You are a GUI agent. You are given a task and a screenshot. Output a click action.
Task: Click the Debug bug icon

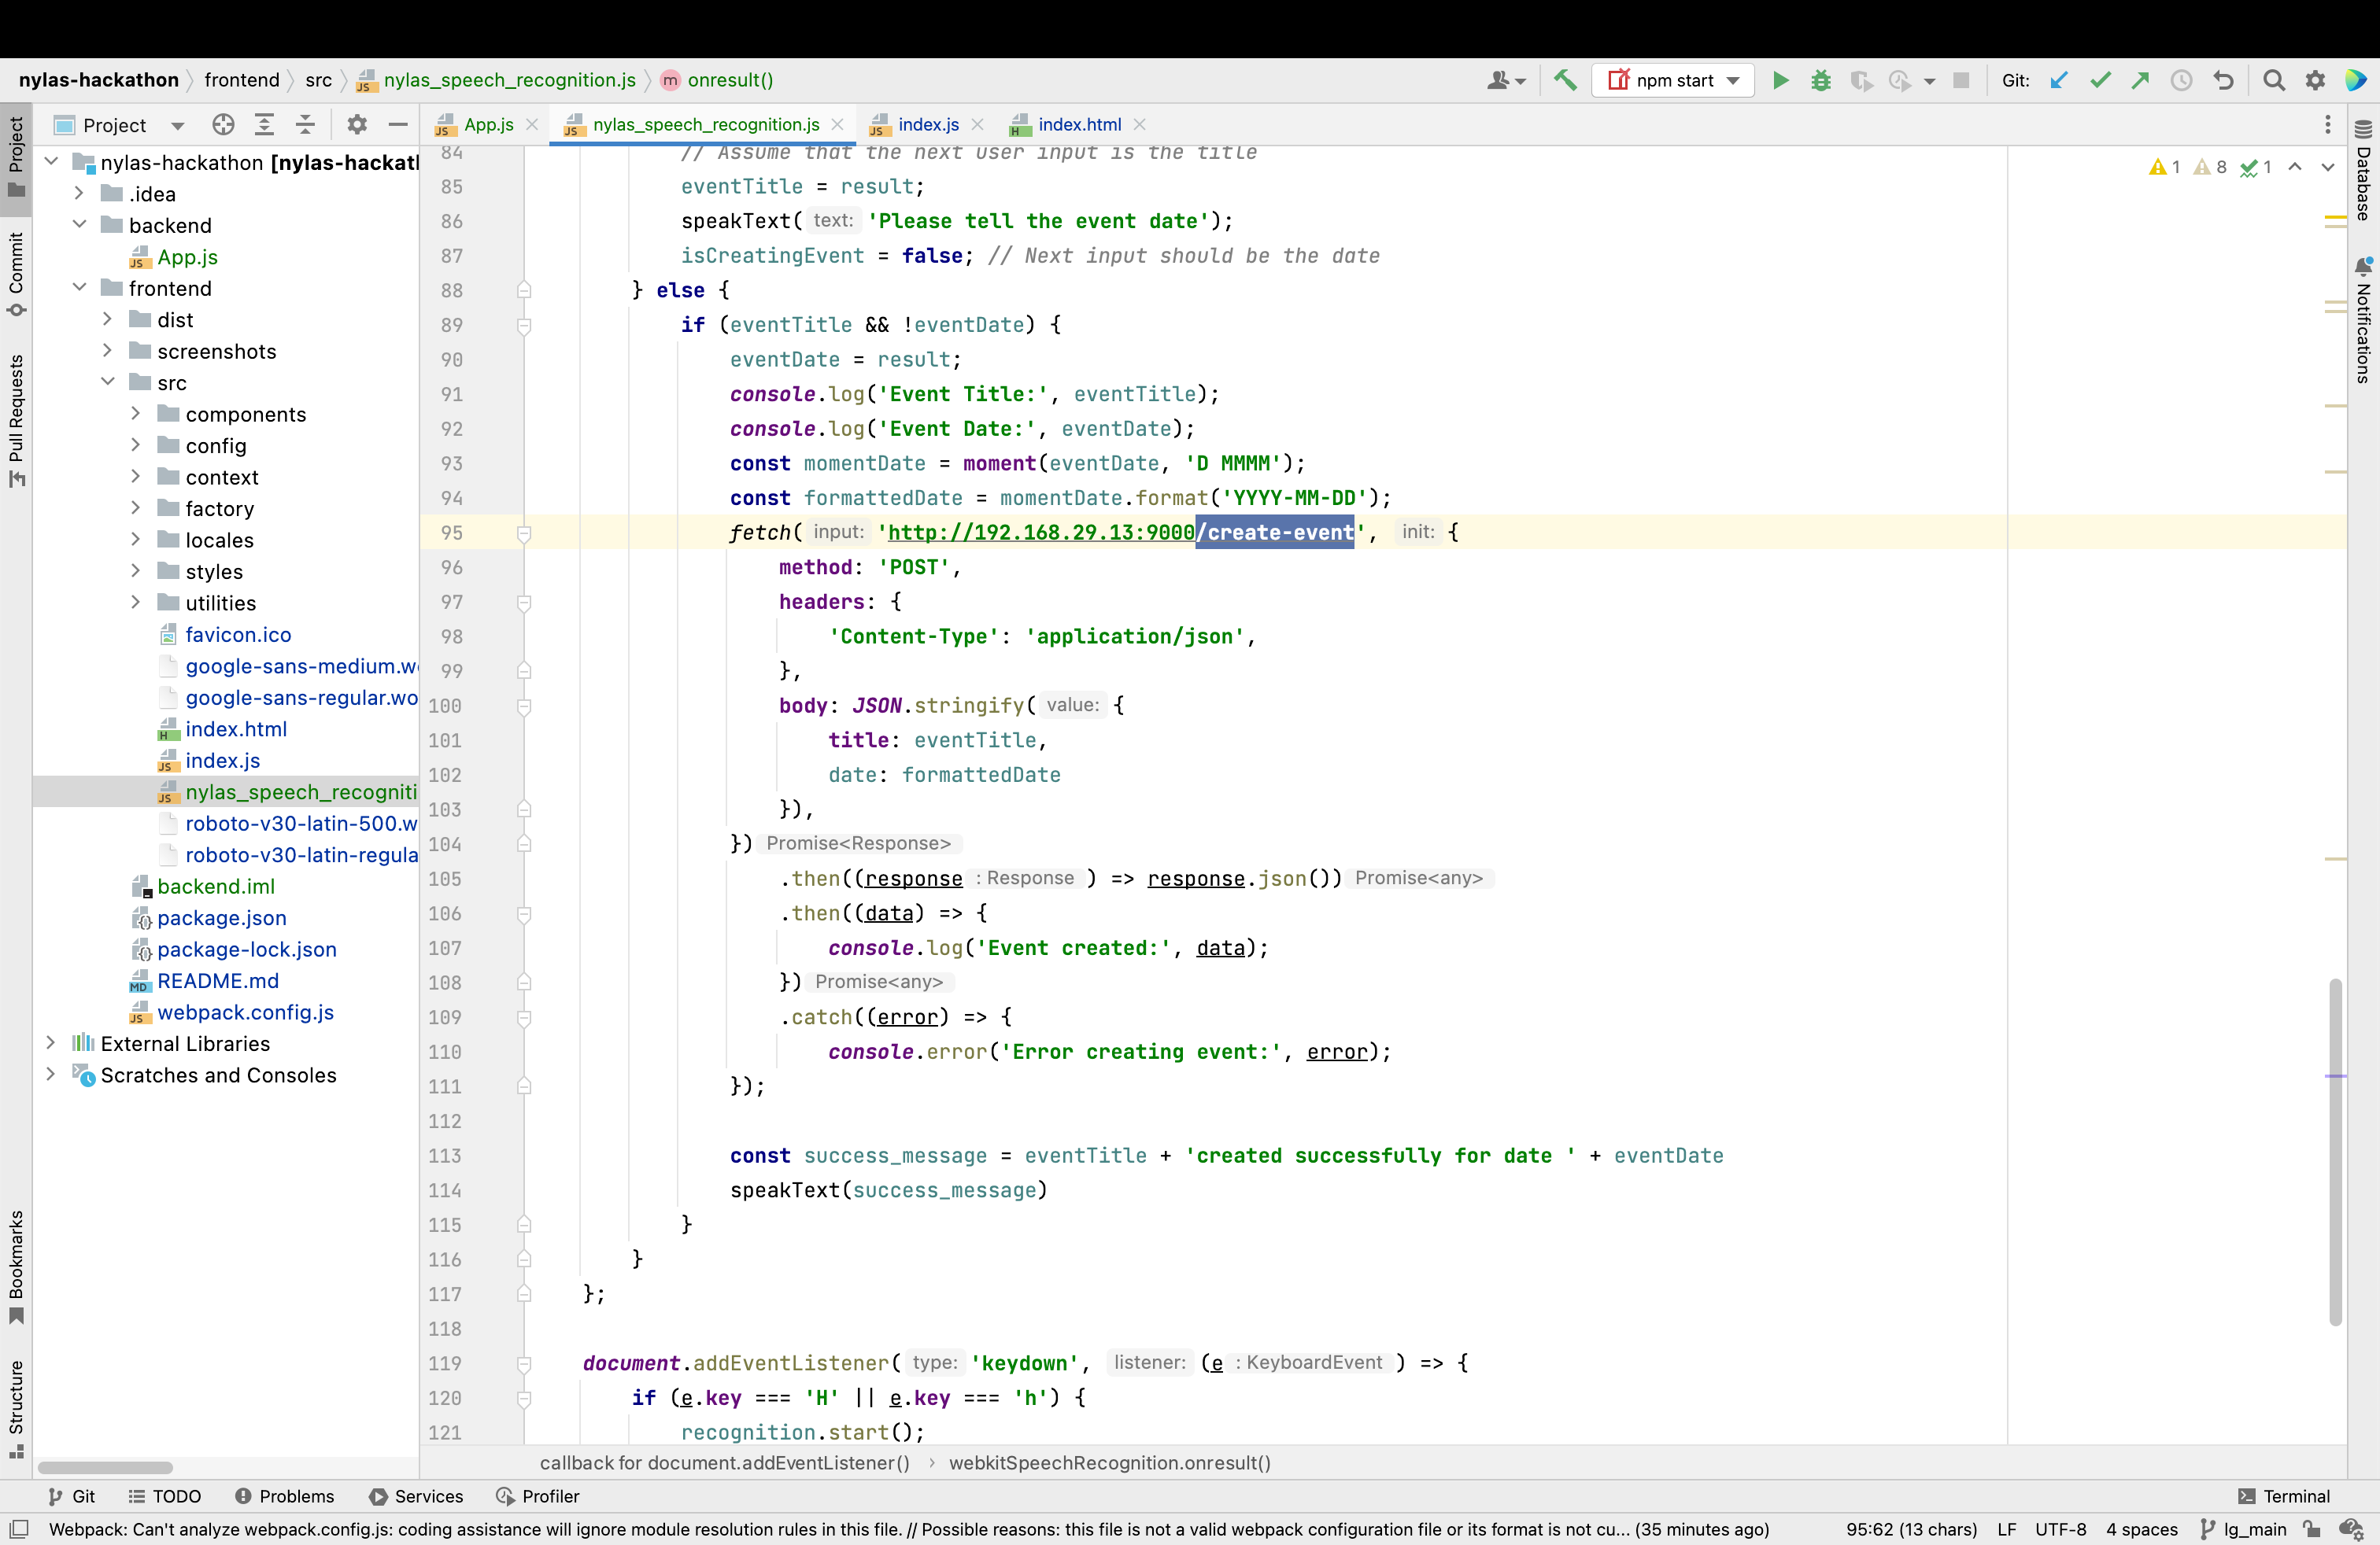[x=1821, y=80]
